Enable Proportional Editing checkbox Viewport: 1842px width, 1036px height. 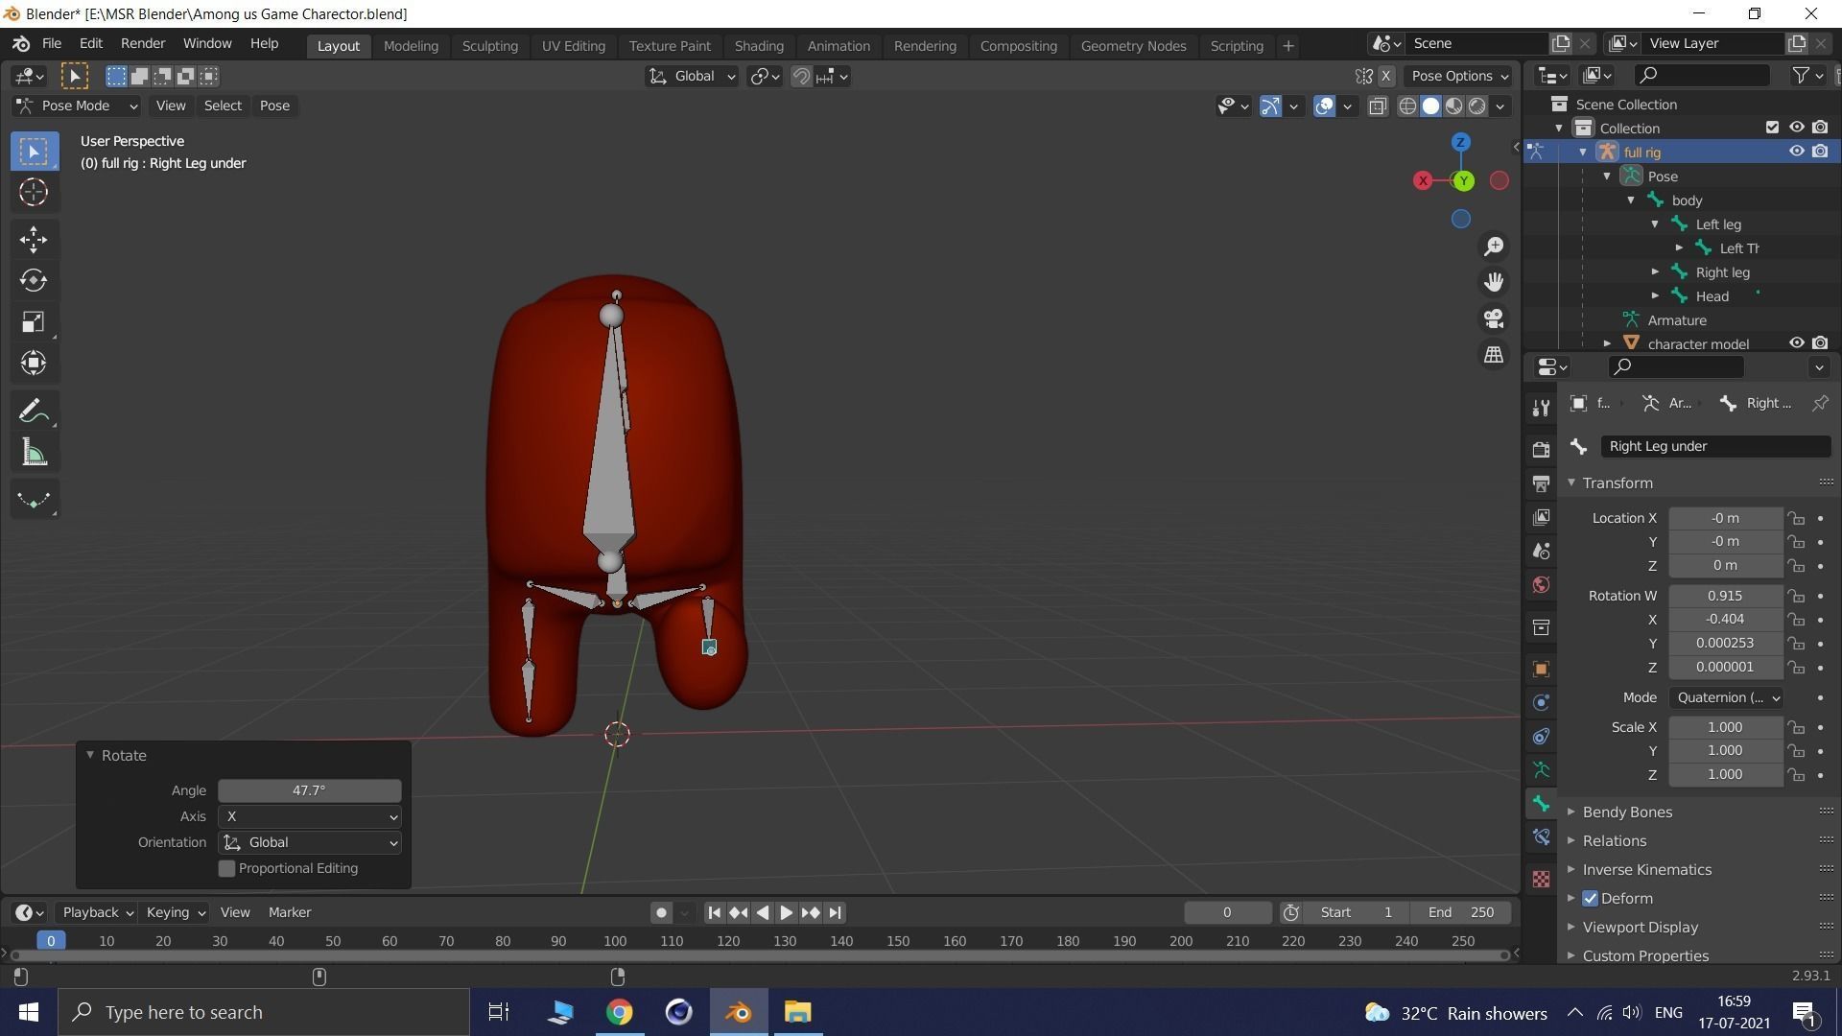pos(227,868)
